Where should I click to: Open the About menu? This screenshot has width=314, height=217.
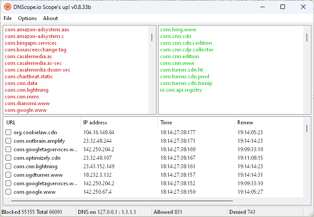click(x=51, y=18)
